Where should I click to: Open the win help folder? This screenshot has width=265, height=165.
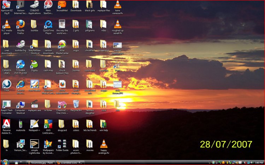coord(104,126)
